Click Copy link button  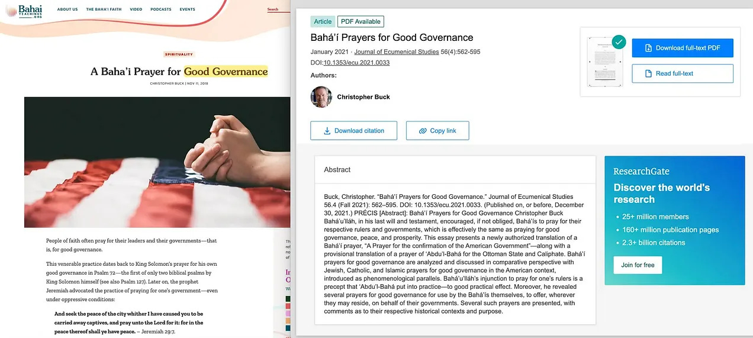coord(437,131)
